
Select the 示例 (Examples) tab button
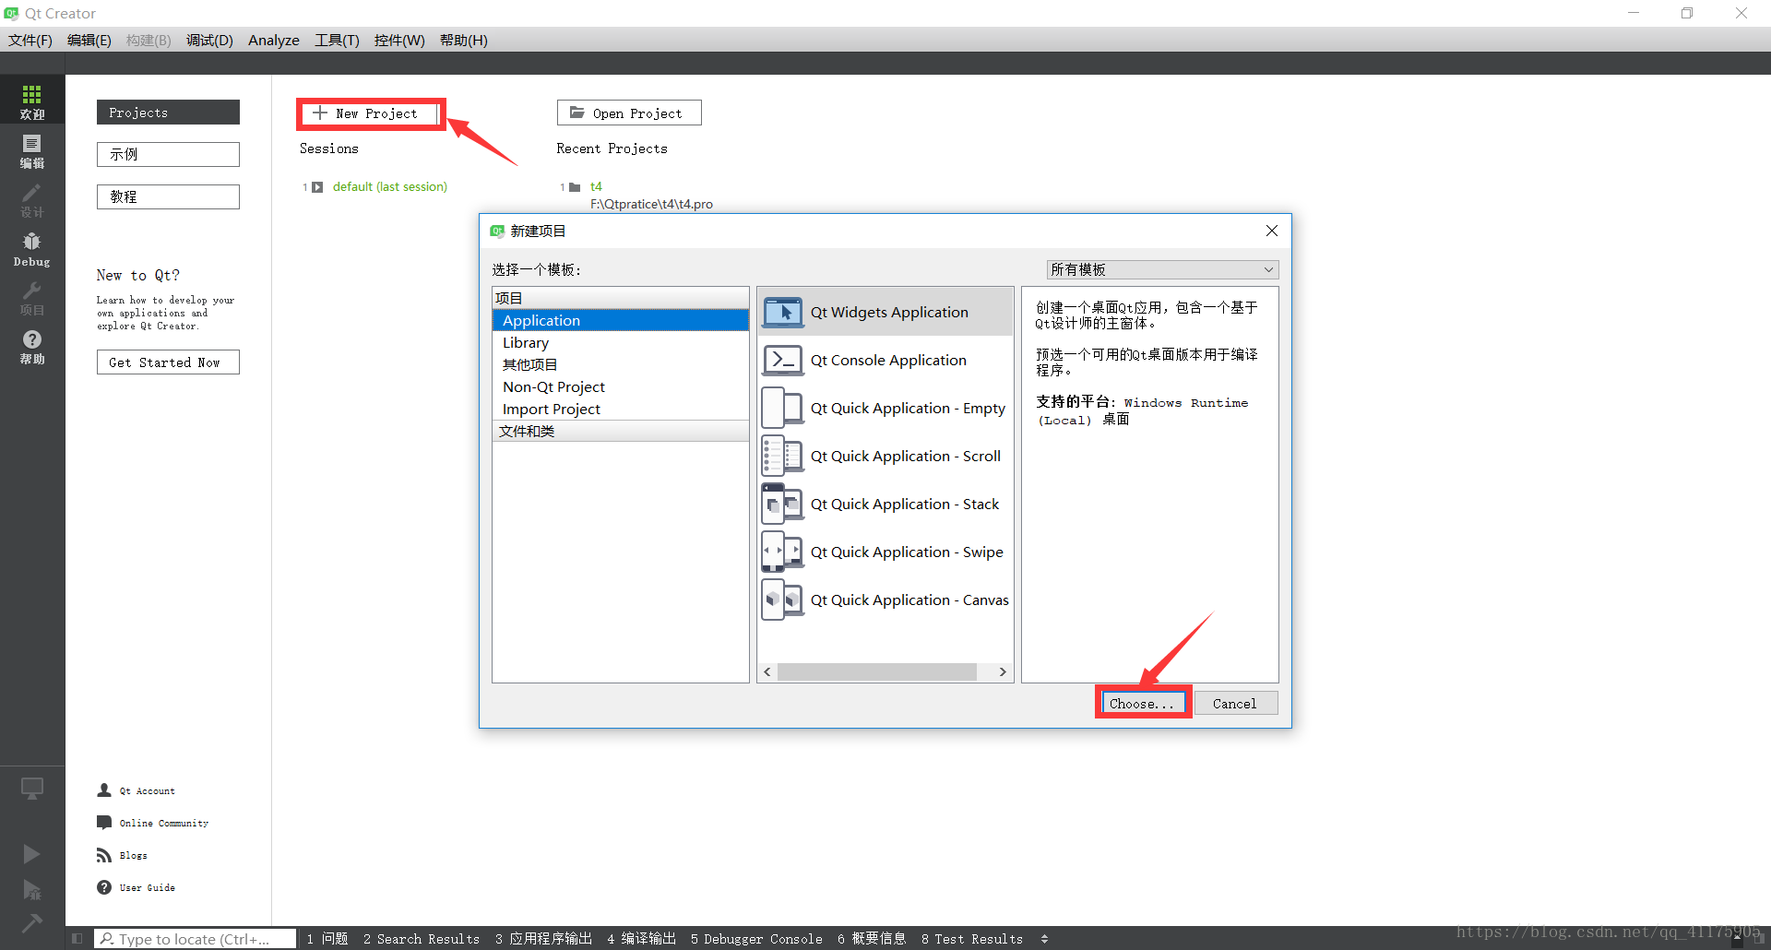[x=168, y=154]
